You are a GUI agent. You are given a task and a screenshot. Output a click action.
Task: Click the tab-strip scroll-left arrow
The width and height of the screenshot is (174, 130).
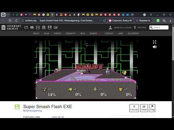(x=13, y=15)
